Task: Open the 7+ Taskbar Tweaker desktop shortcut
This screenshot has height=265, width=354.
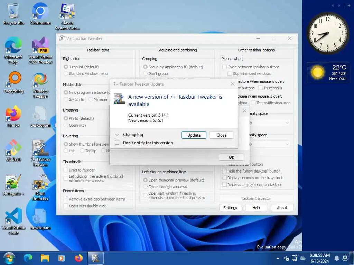Action: pos(40,154)
